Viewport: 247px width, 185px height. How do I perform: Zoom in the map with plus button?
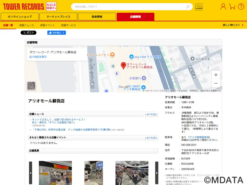[x=216, y=75]
